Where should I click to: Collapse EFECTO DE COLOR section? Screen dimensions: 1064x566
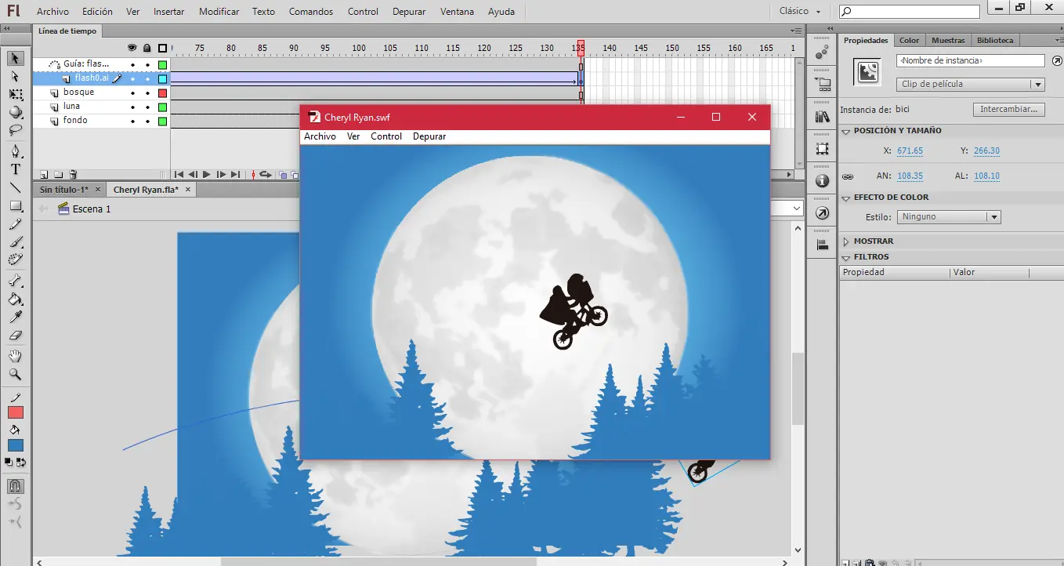pos(846,198)
